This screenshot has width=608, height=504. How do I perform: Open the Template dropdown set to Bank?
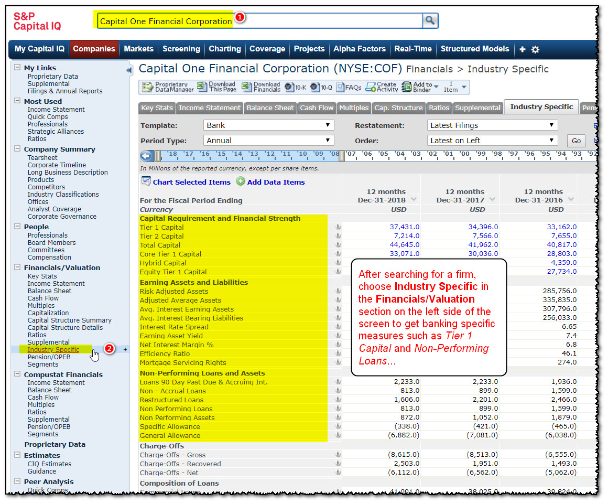point(268,125)
